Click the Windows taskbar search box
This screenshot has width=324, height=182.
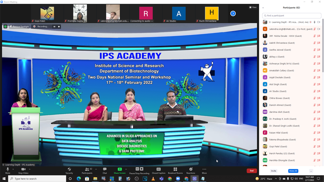[37, 179]
